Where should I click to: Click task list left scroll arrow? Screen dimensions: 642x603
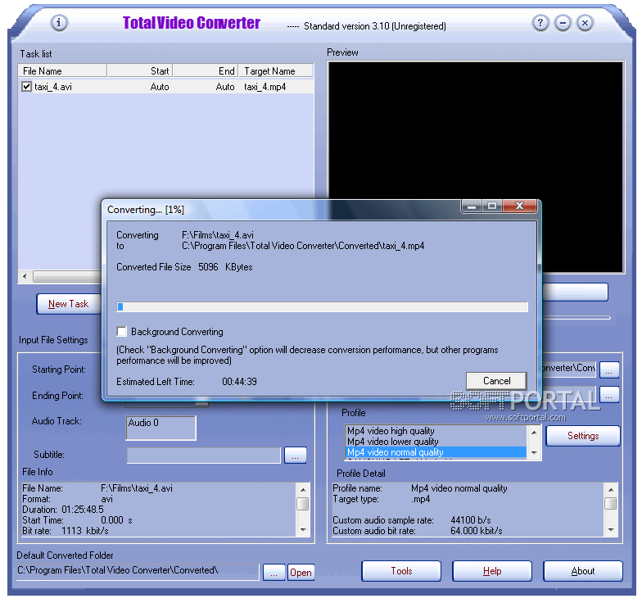pyautogui.click(x=25, y=277)
